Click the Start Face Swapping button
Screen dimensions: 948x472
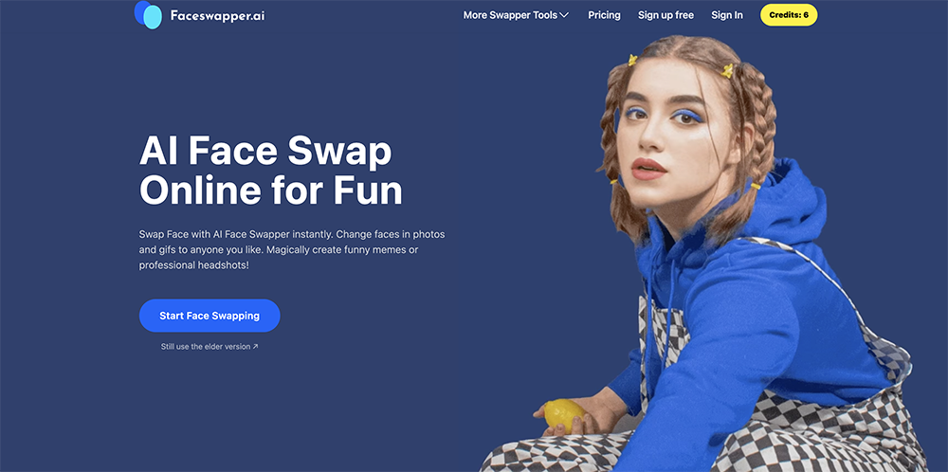tap(210, 316)
